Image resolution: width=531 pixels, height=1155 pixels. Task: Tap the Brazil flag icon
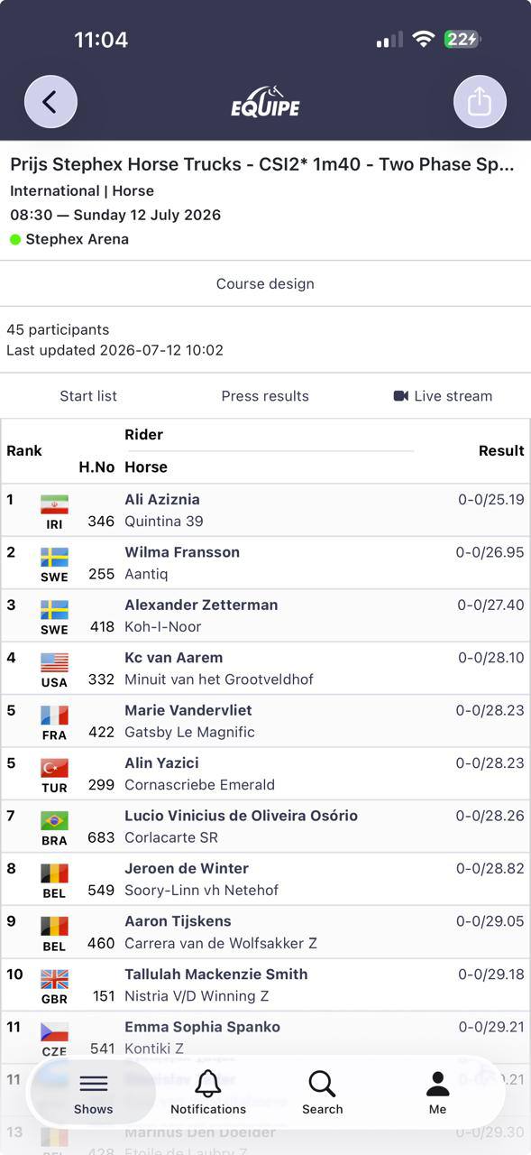click(x=54, y=820)
